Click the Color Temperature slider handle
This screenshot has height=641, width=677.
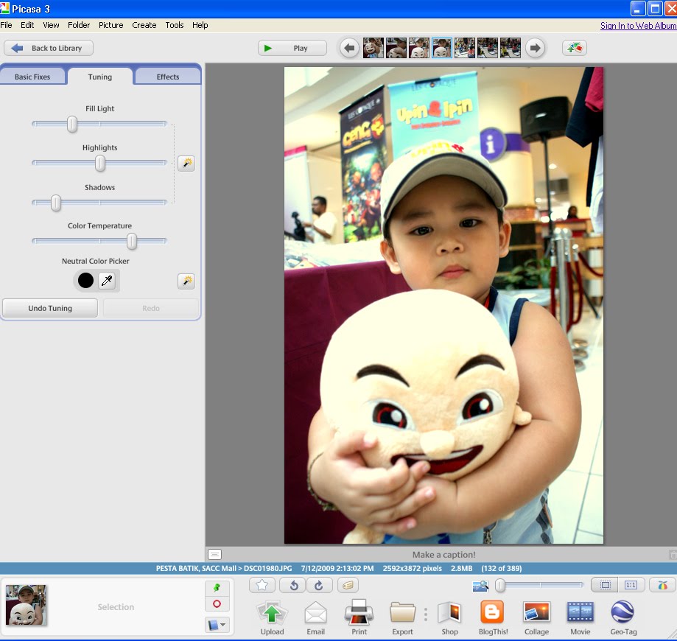coord(132,241)
